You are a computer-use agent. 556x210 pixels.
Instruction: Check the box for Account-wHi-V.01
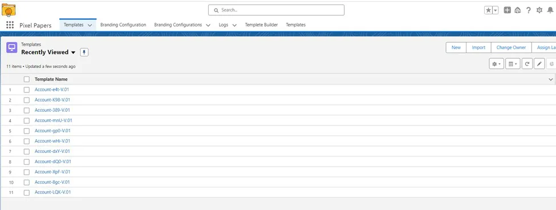[x=27, y=141]
